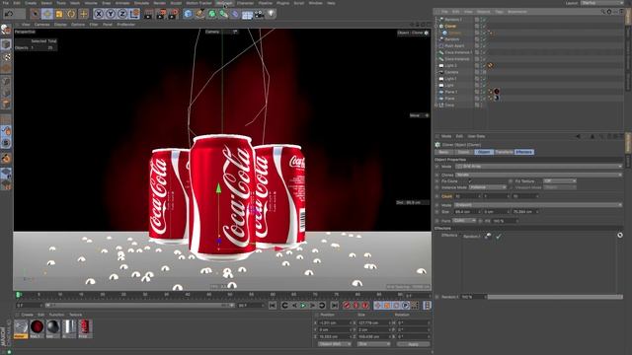Click the first Size input field

click(x=467, y=212)
